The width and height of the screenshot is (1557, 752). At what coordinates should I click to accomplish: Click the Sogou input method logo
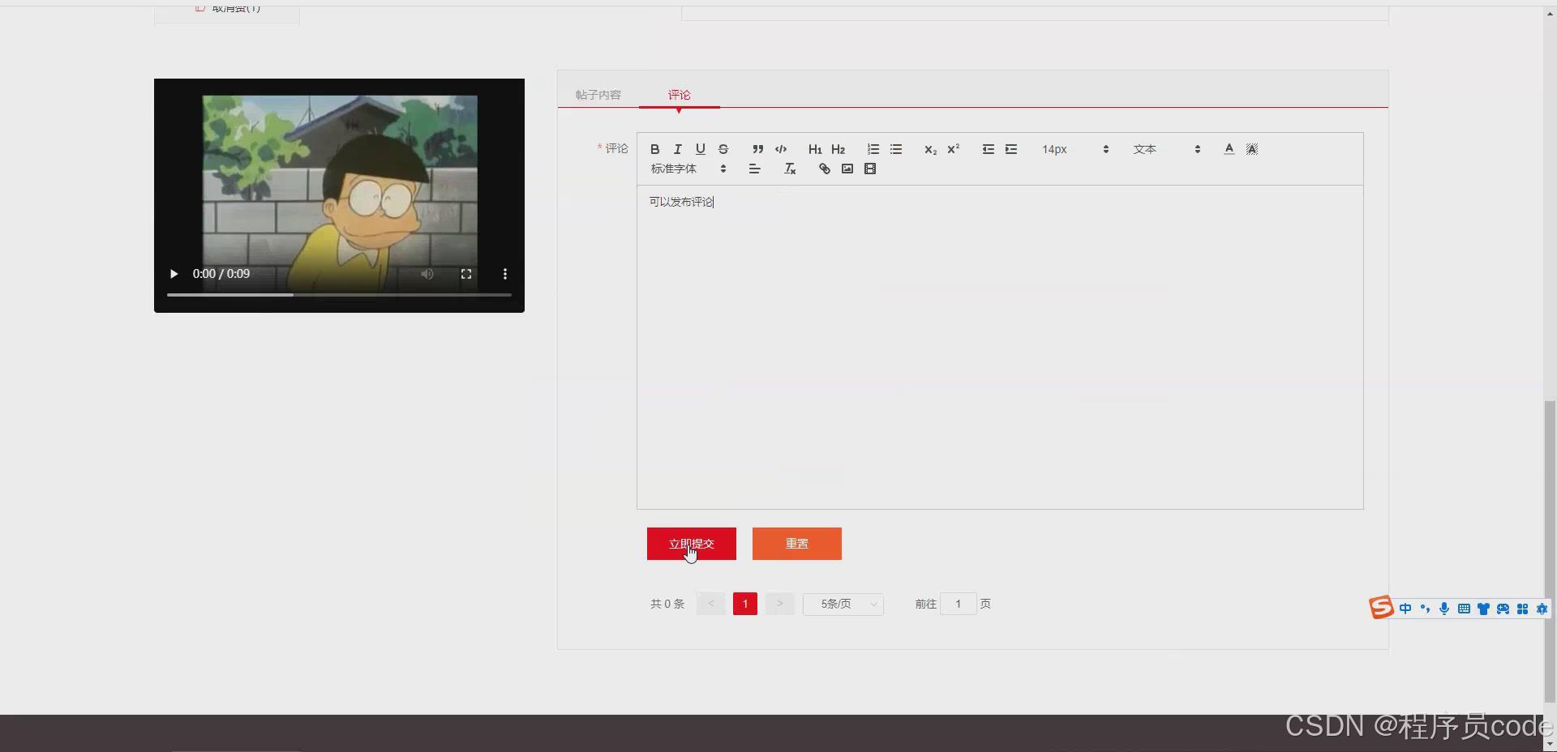pyautogui.click(x=1381, y=607)
